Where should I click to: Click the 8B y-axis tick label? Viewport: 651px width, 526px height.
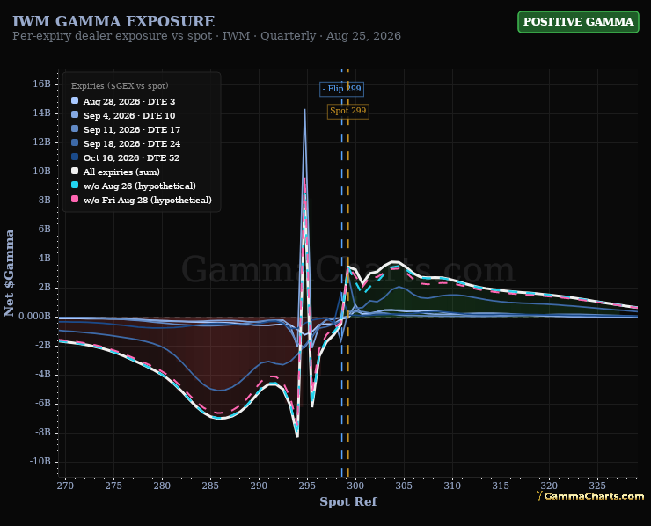pyautogui.click(x=44, y=200)
